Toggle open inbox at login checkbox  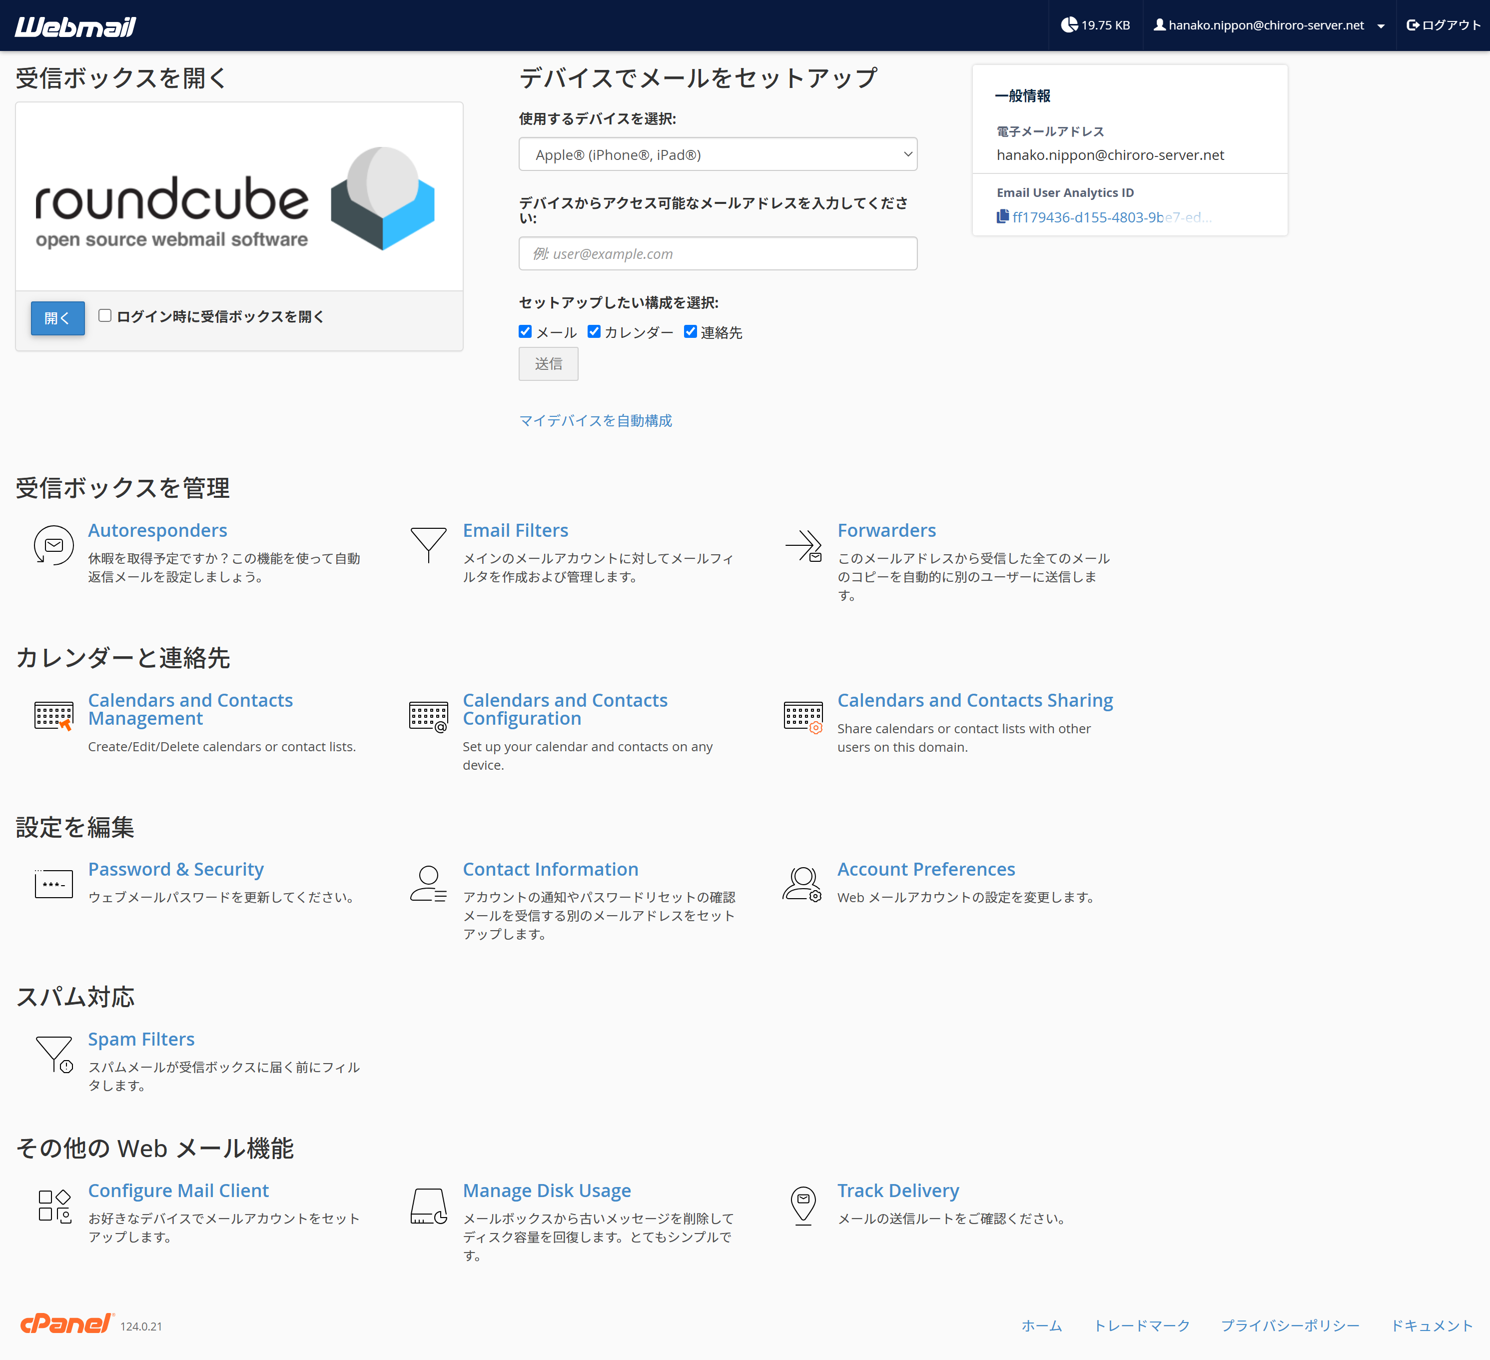point(105,315)
